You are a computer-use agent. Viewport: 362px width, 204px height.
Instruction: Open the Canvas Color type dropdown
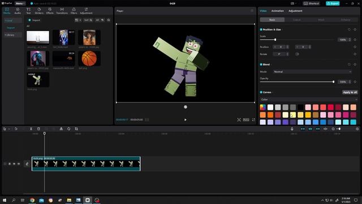[x=309, y=100]
